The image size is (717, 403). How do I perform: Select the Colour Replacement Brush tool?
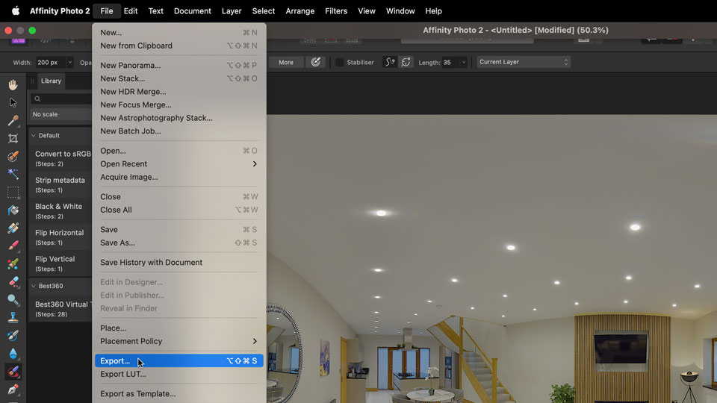[x=13, y=264]
